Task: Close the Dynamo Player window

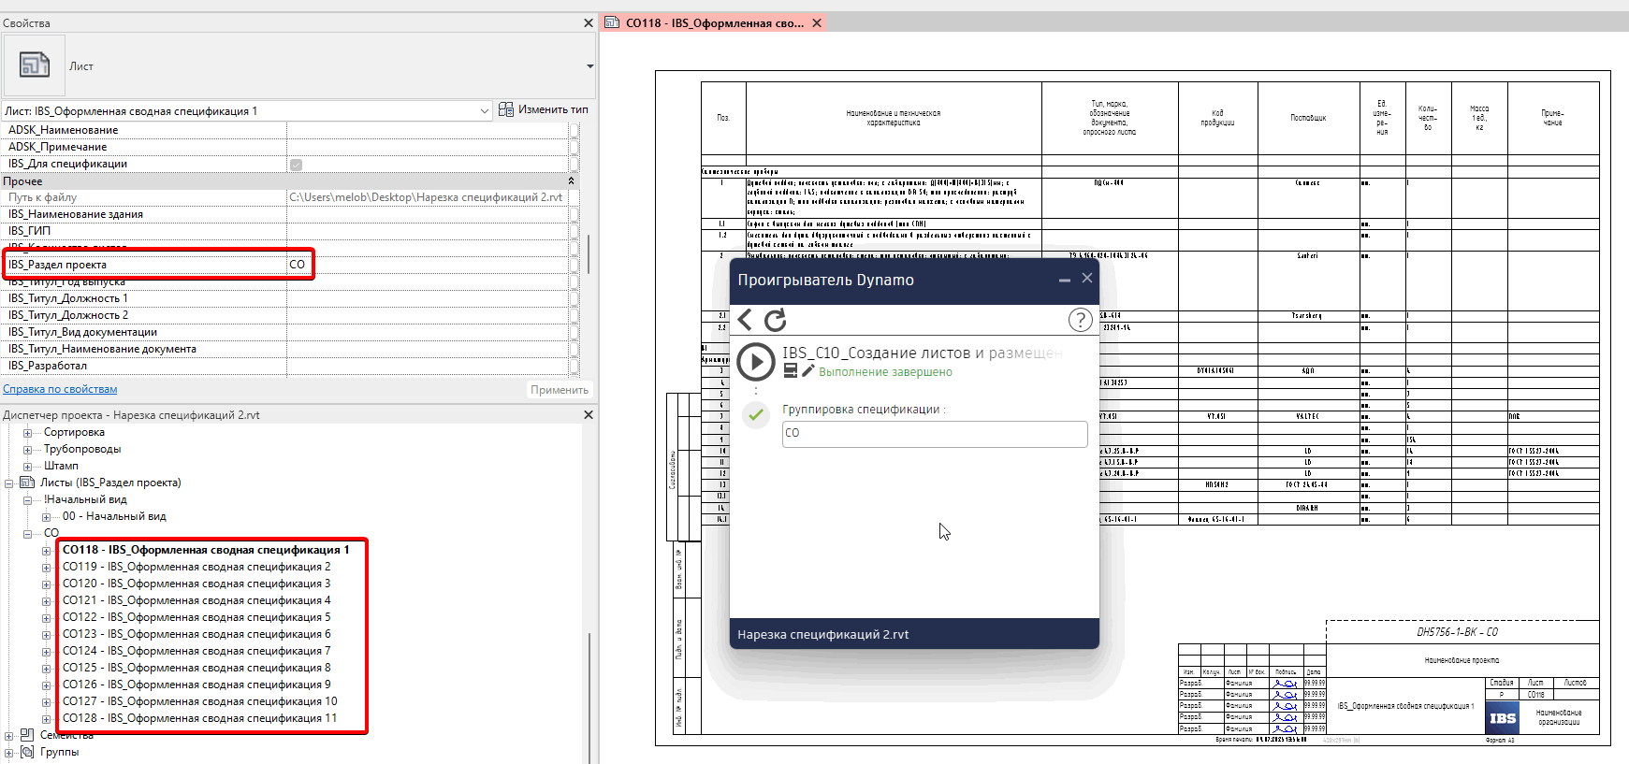Action: tap(1087, 279)
